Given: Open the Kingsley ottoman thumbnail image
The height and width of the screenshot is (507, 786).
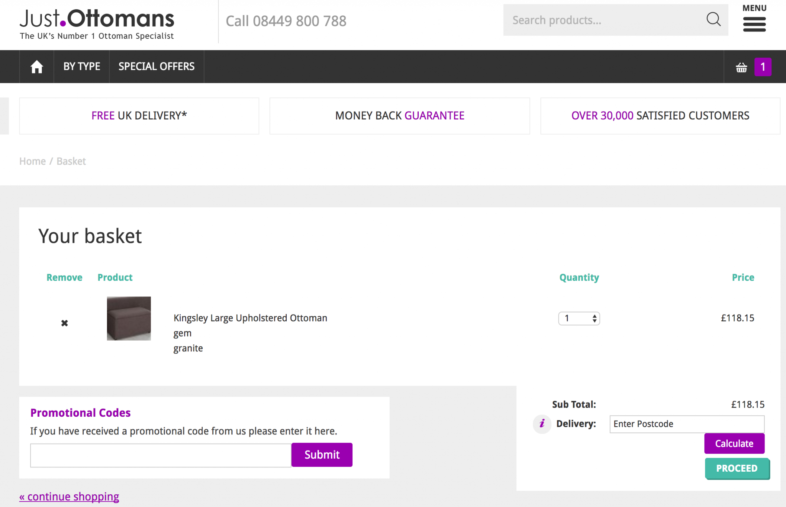Looking at the screenshot, I should pyautogui.click(x=129, y=318).
